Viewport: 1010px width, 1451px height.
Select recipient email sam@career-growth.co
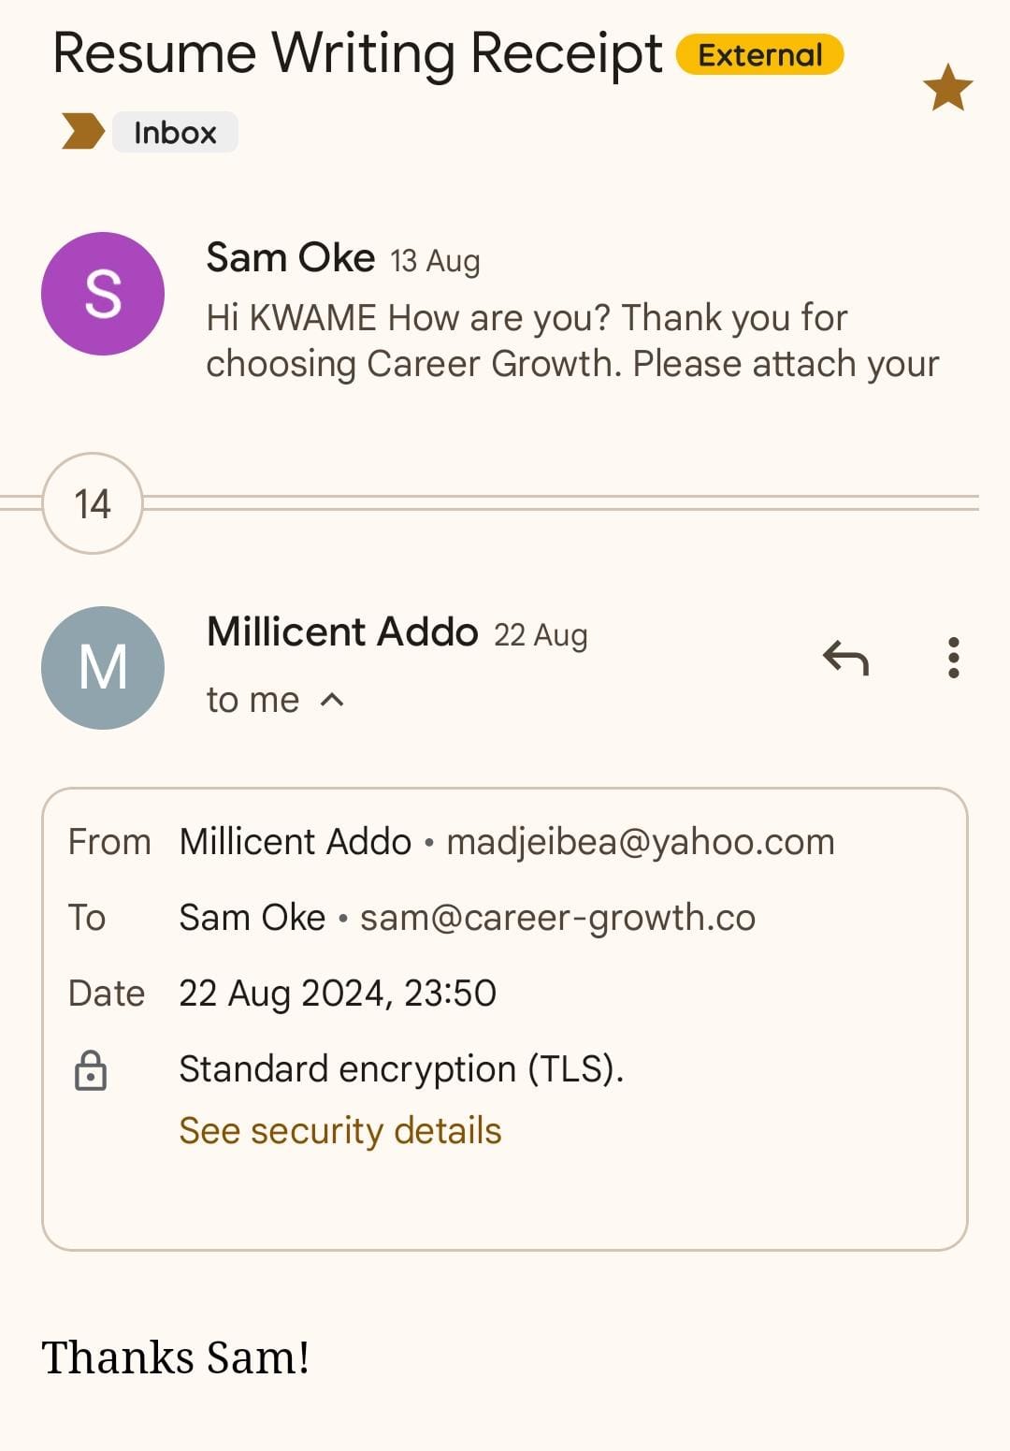557,918
